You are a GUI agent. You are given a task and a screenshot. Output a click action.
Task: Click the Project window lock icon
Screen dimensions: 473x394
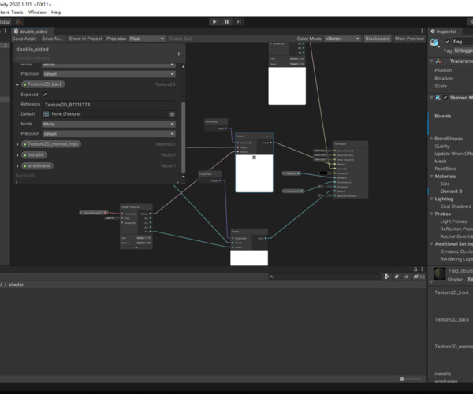(415, 269)
